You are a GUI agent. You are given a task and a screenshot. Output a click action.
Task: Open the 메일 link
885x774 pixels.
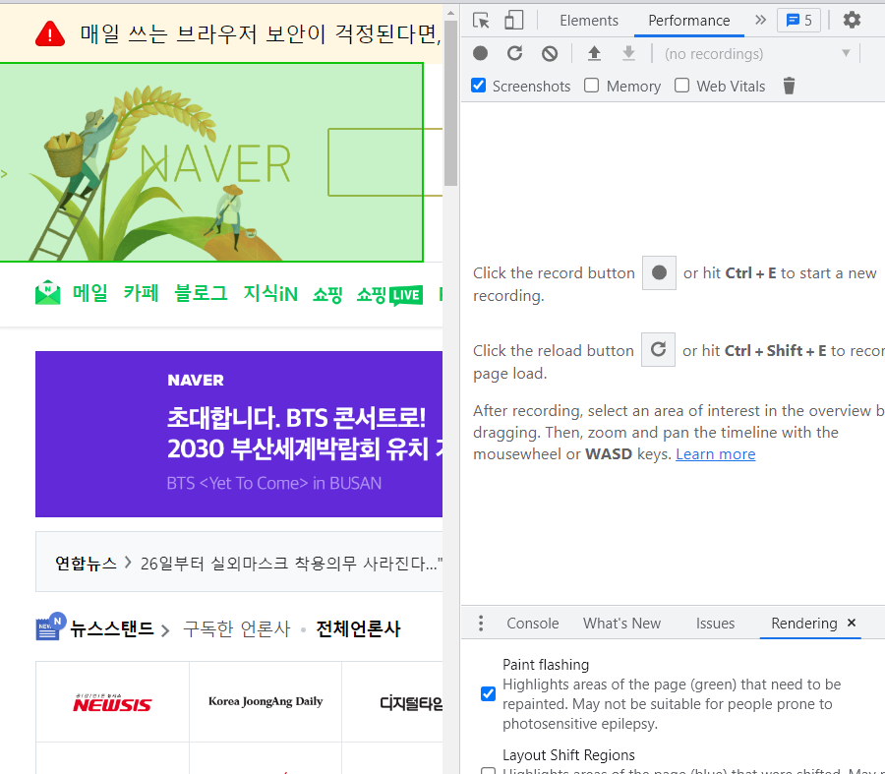tap(89, 293)
